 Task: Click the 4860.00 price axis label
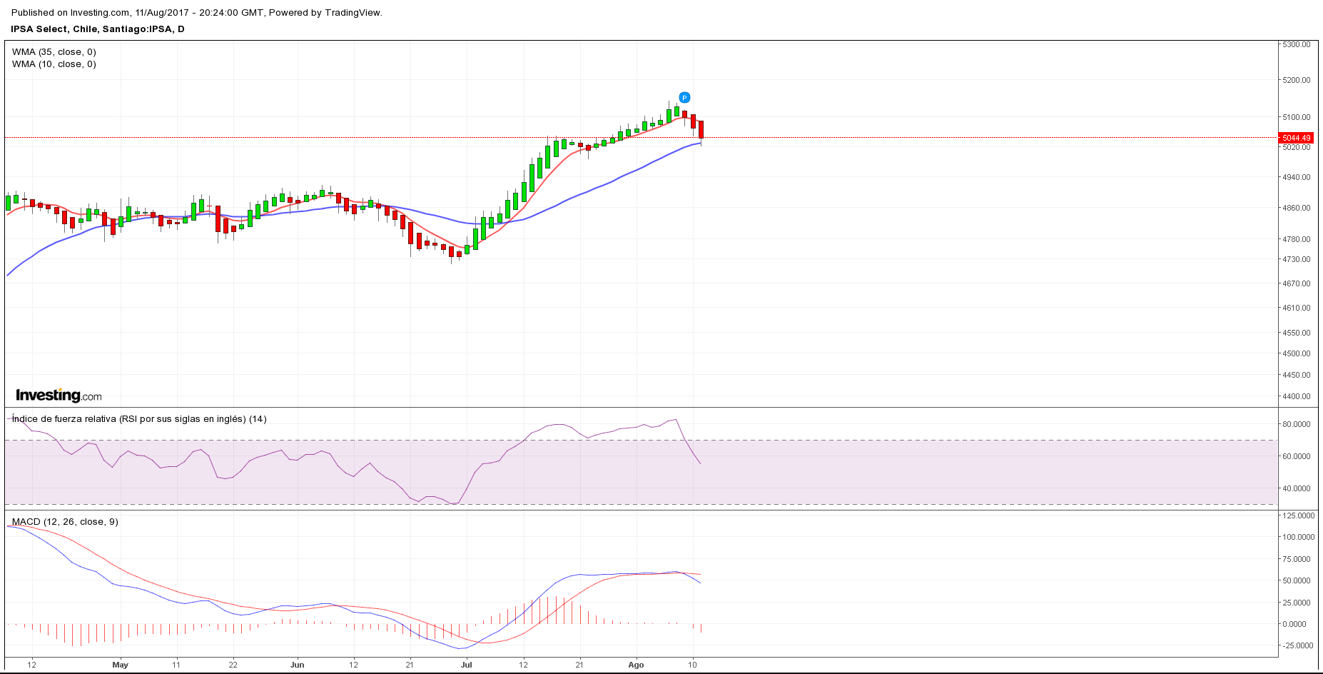(1297, 208)
